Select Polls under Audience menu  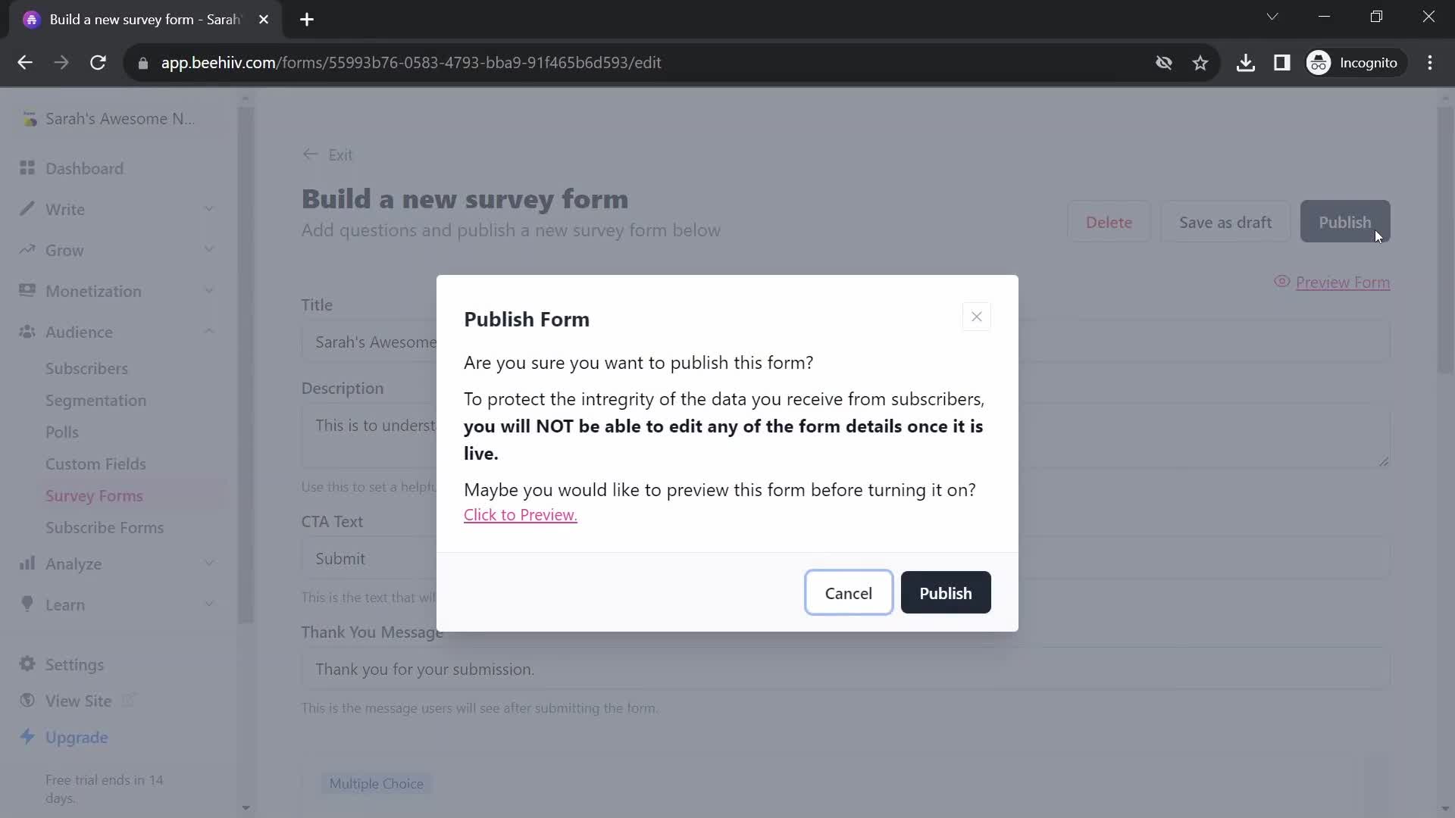pos(62,432)
